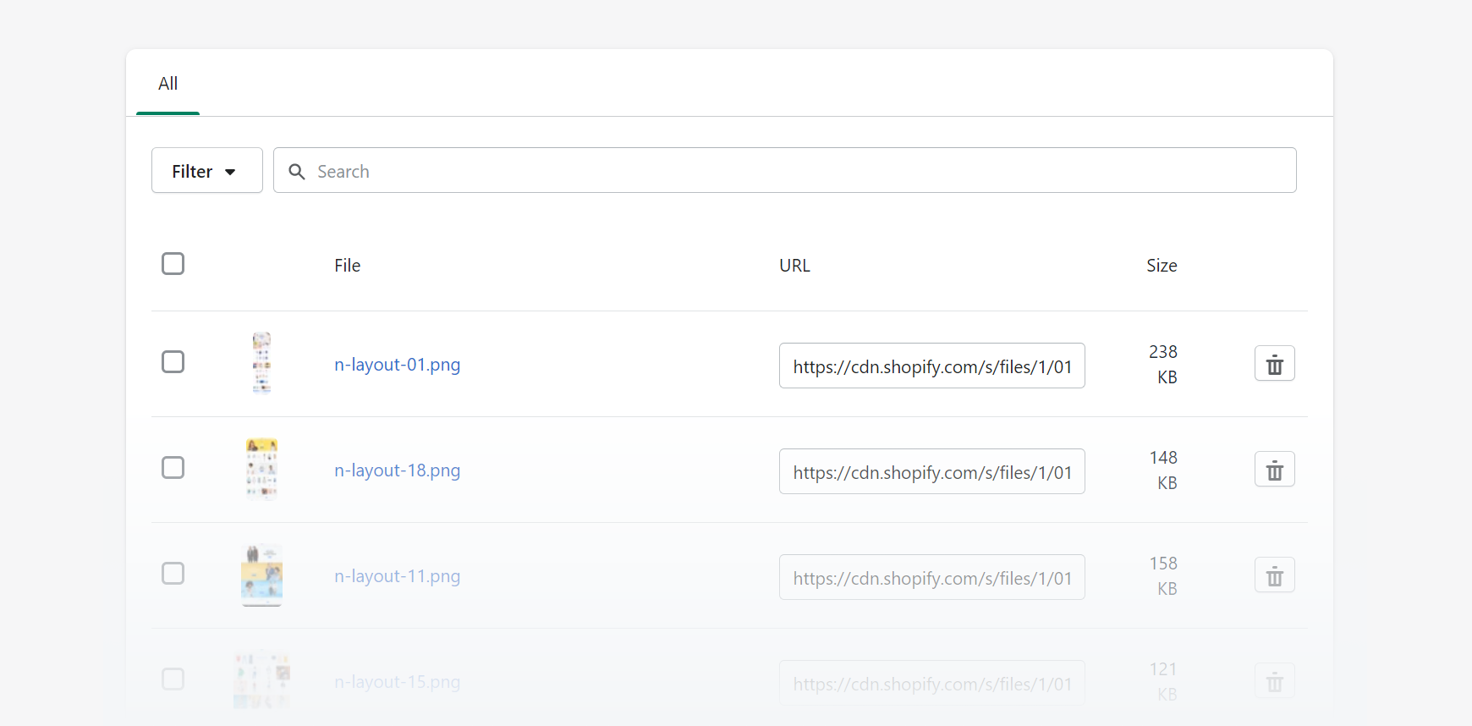Click trash icon for n-layout-18.png
Viewport: 1472px width, 726px height.
pos(1274,470)
